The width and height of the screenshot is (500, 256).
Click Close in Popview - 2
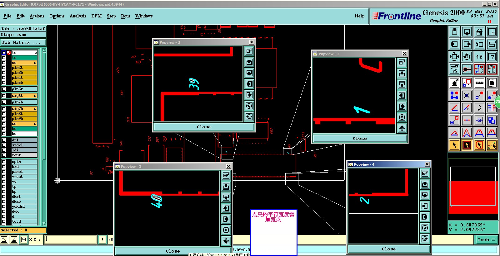click(x=204, y=127)
